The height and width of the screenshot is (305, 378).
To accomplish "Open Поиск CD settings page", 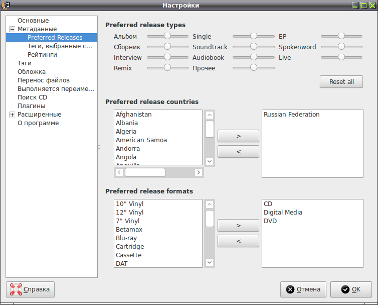I will pos(32,97).
